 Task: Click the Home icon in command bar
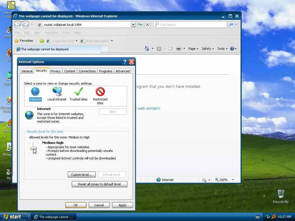147,49
